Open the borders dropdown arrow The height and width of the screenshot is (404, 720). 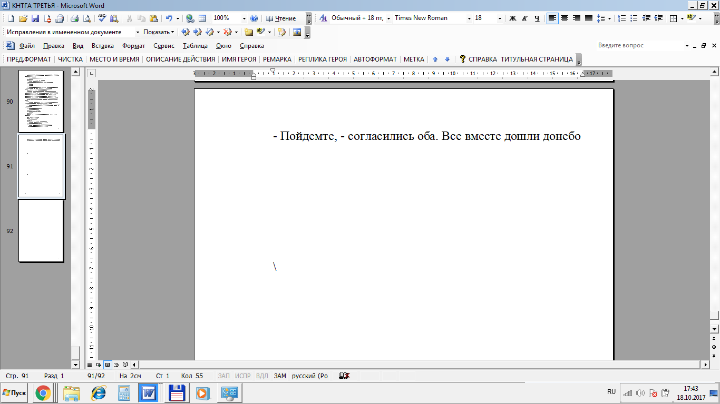pos(682,18)
